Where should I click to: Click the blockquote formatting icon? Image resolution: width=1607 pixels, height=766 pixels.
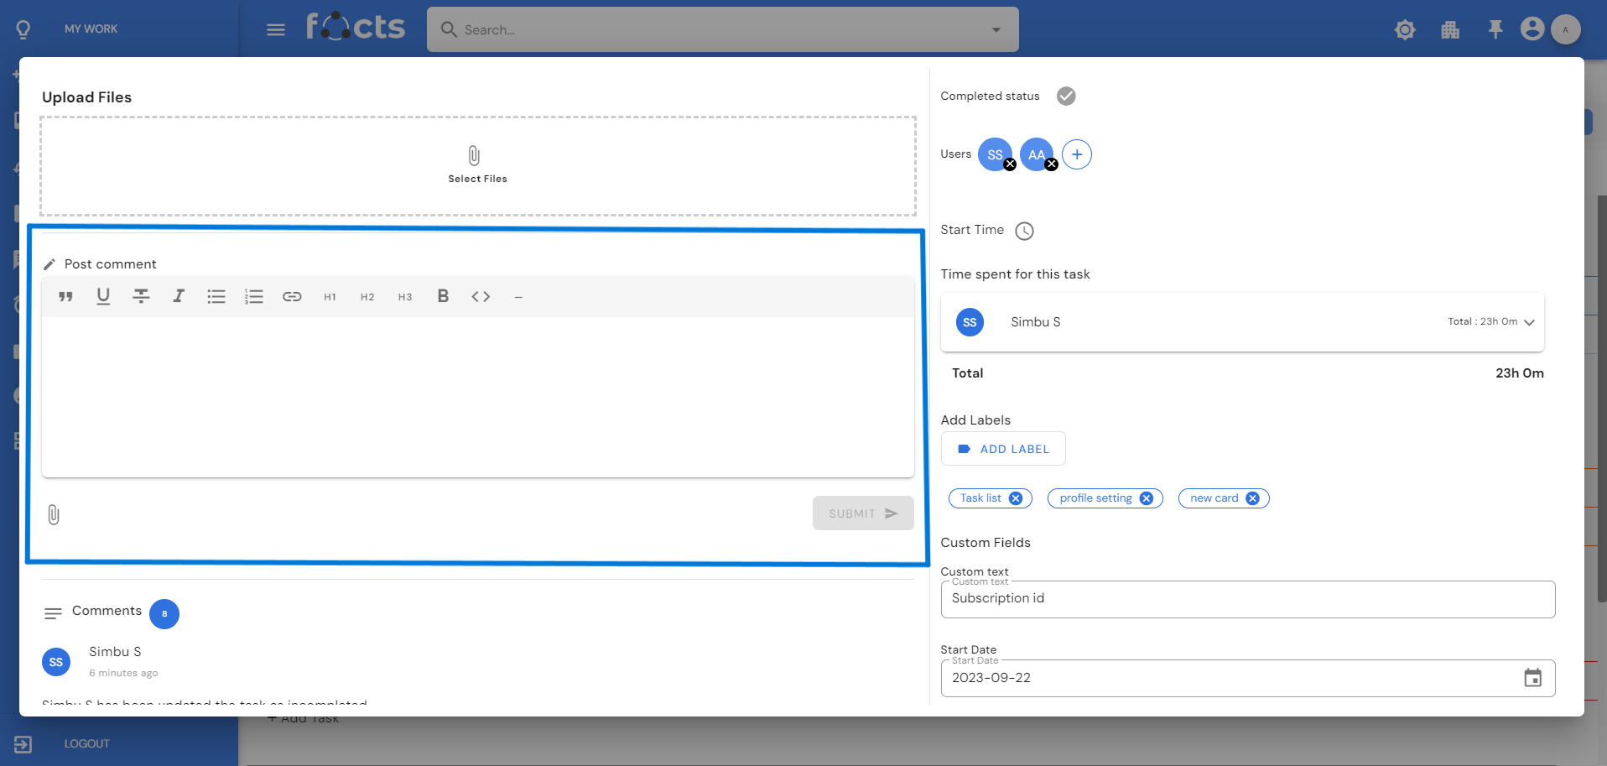point(66,296)
